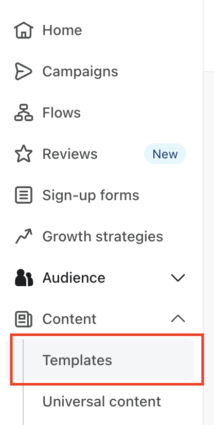The height and width of the screenshot is (425, 214).
Task: Click the Sign-up forms document icon
Action: tap(24, 195)
